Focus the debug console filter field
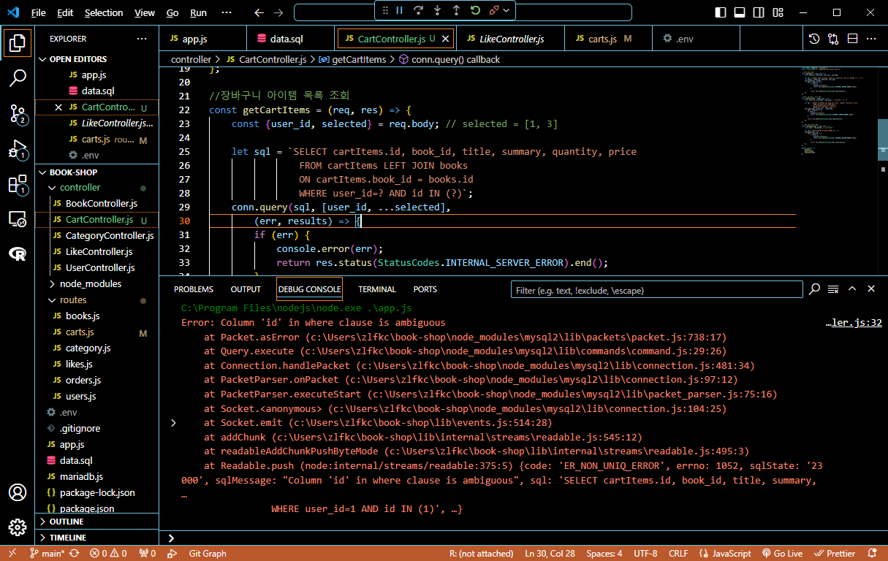Viewport: 888px width, 561px height. tap(656, 290)
